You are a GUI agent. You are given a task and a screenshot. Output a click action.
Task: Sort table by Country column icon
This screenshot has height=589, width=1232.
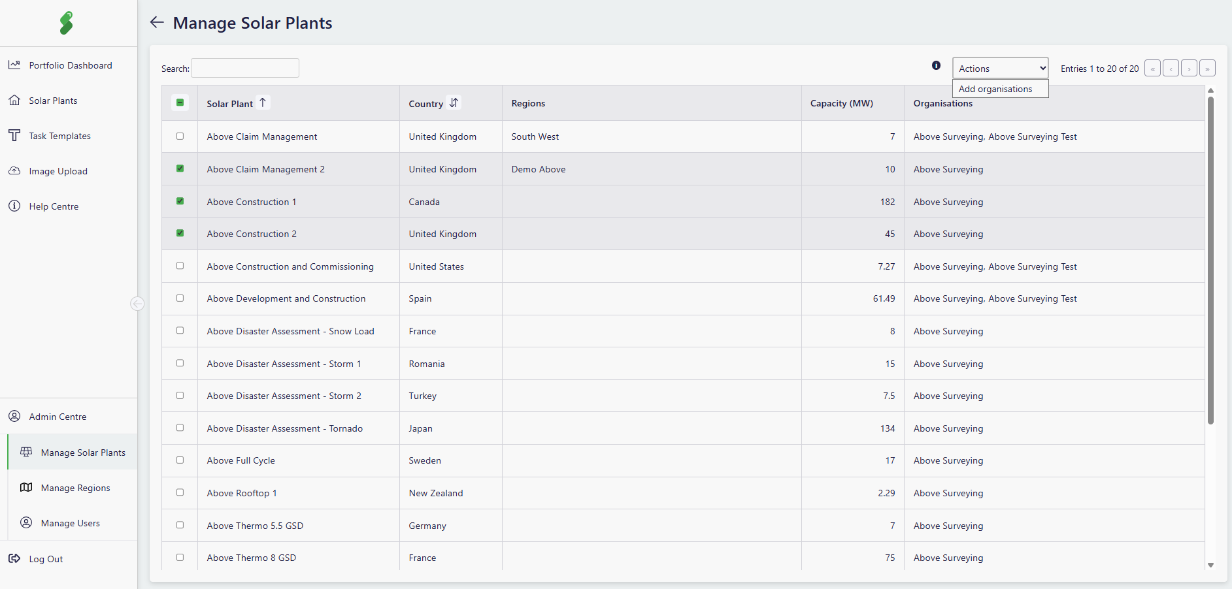point(454,103)
